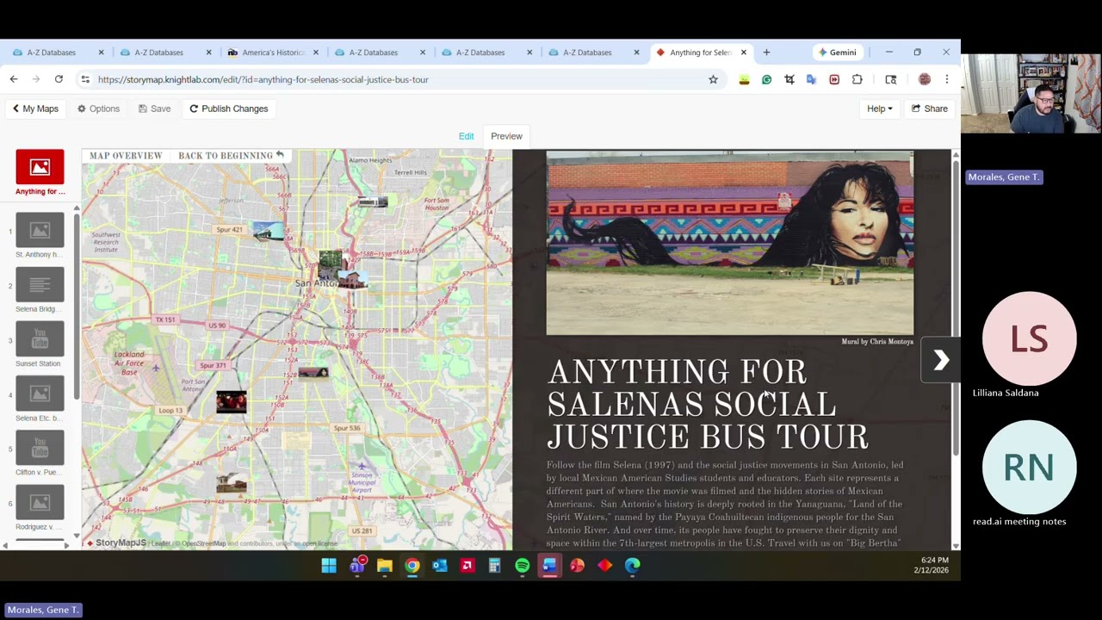1102x620 pixels.
Task: Open a new browser tab
Action: tap(766, 53)
